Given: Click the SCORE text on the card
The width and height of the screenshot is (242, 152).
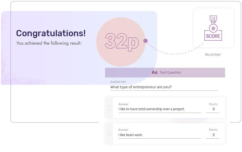Looking at the screenshot, I should (213, 36).
